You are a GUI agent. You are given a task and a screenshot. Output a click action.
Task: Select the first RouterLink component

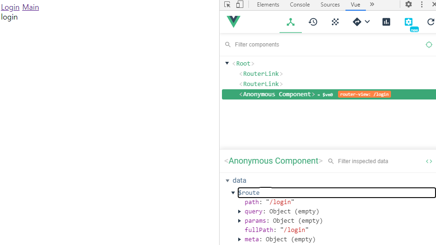pyautogui.click(x=261, y=74)
